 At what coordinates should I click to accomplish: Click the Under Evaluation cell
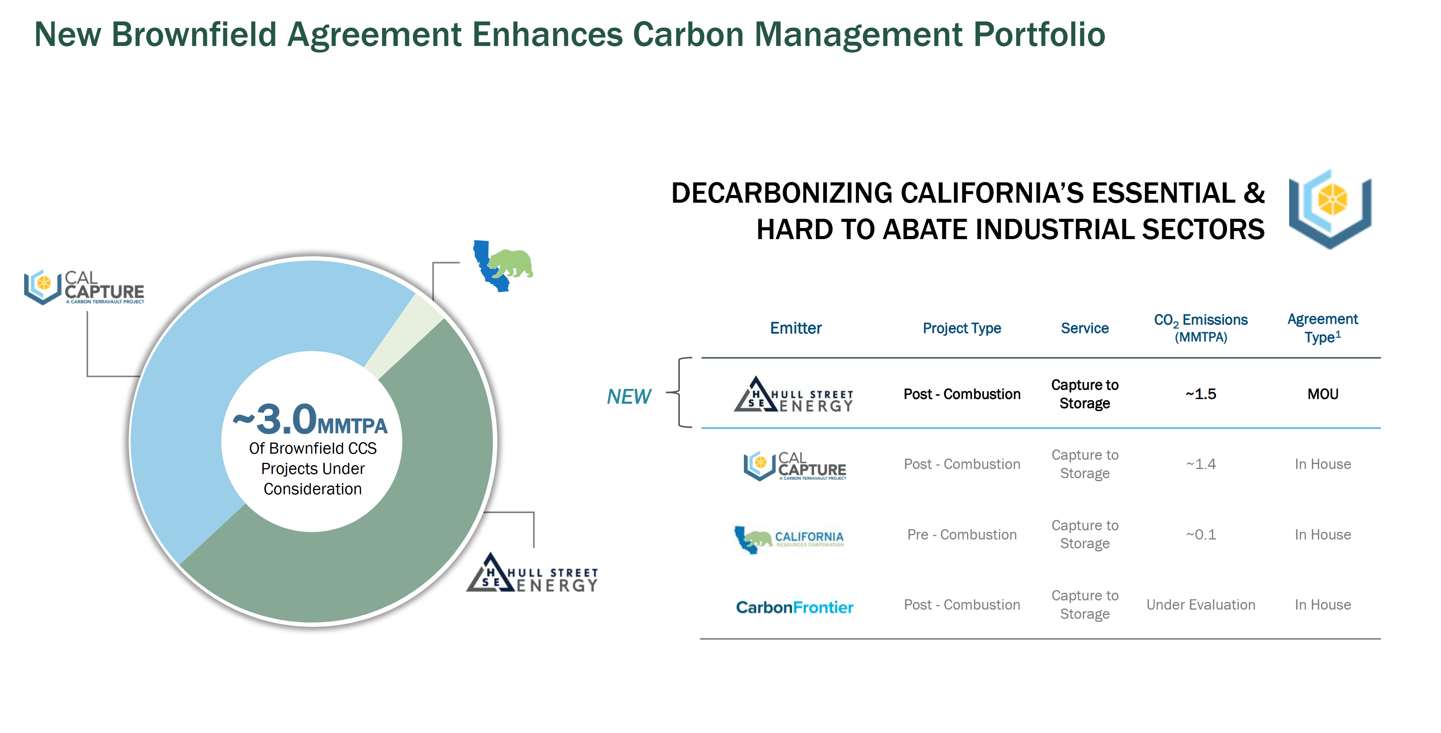click(1201, 605)
